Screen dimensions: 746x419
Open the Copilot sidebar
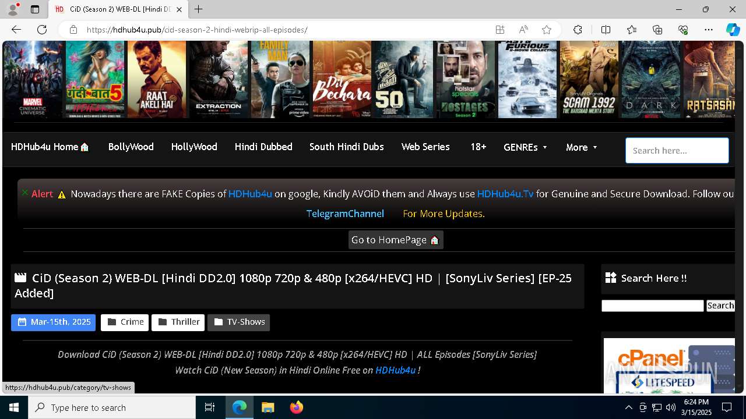733,30
